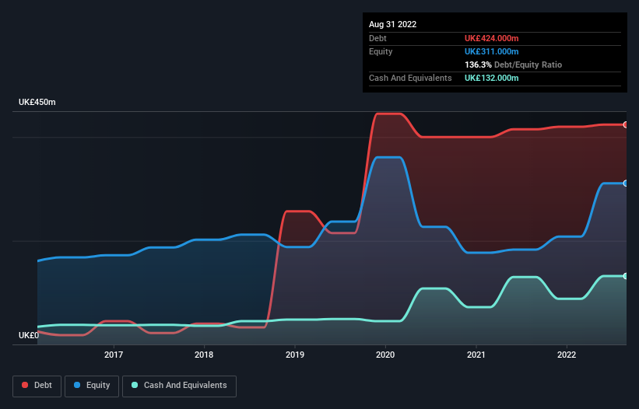Select the red Debt endpoint marker

[626, 125]
